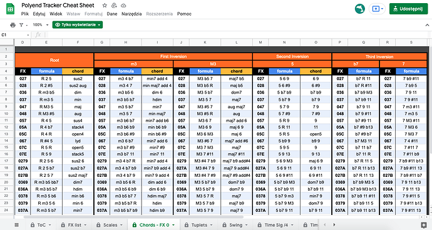Open the Scales tab dropdown arrow

pos(121,225)
